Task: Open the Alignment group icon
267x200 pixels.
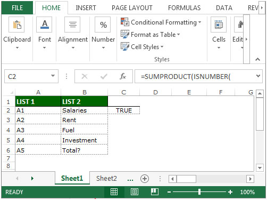Action: click(72, 25)
